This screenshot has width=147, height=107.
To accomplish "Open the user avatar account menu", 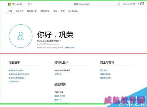I will pos(142,4).
